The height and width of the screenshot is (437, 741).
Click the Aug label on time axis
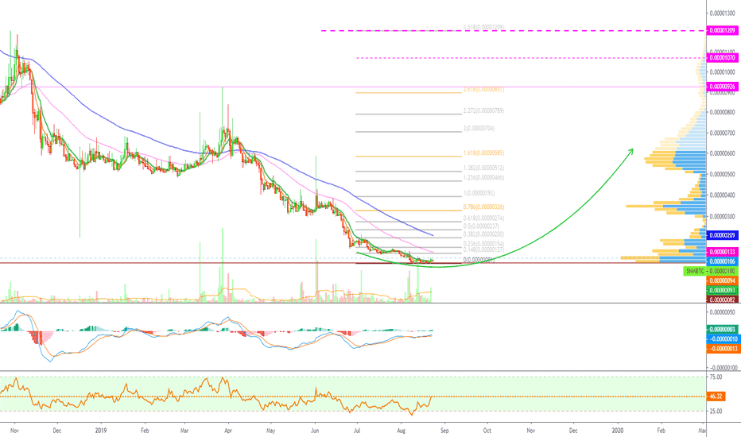pyautogui.click(x=402, y=431)
